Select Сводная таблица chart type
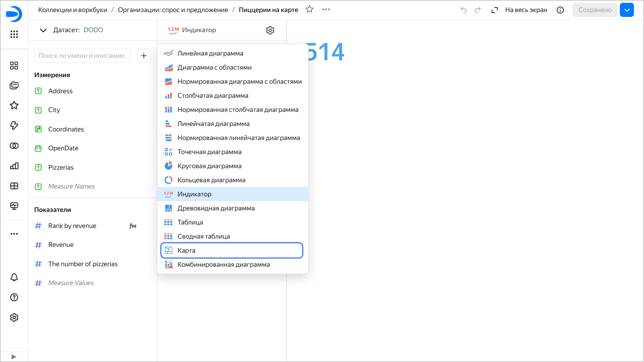This screenshot has height=362, width=644. click(204, 236)
